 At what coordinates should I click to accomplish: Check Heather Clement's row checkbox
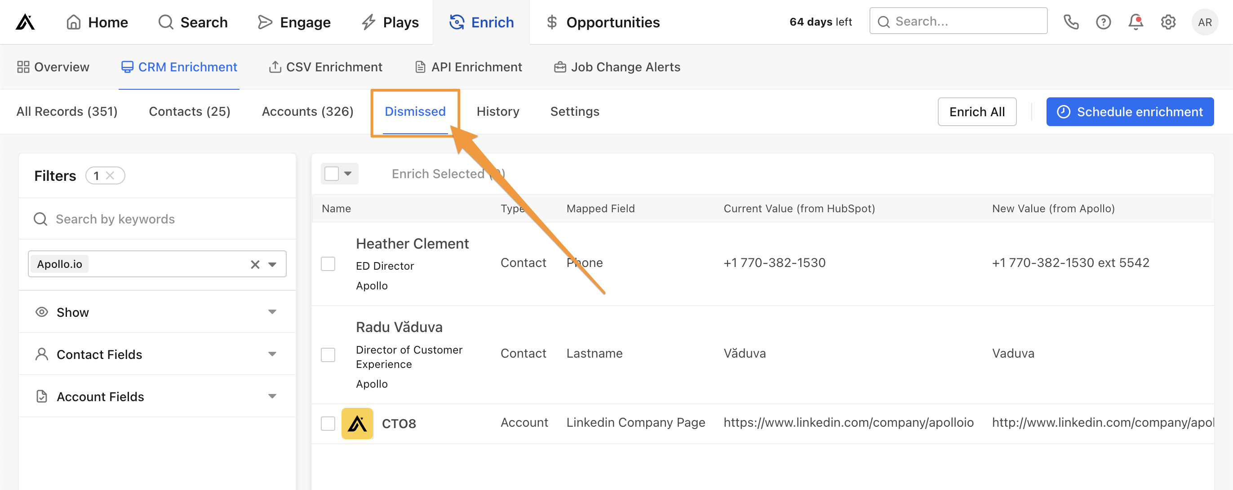(328, 263)
